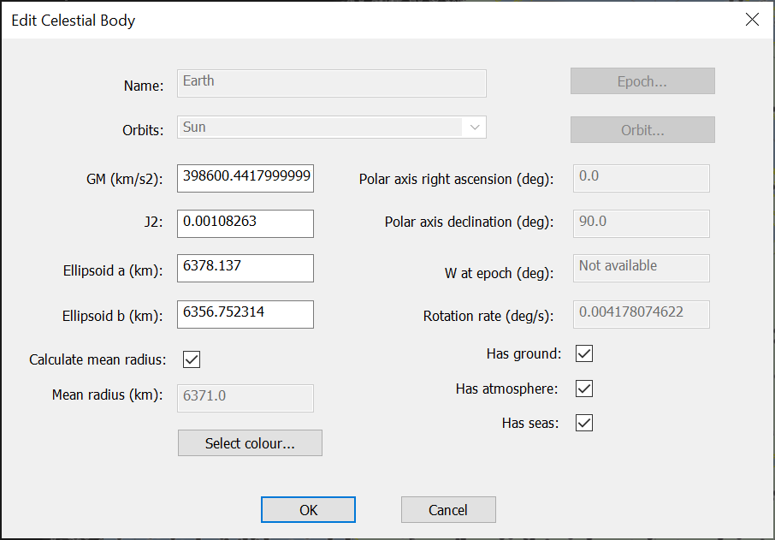Cancel the celestial body edit
This screenshot has height=540, width=775.
tap(448, 510)
